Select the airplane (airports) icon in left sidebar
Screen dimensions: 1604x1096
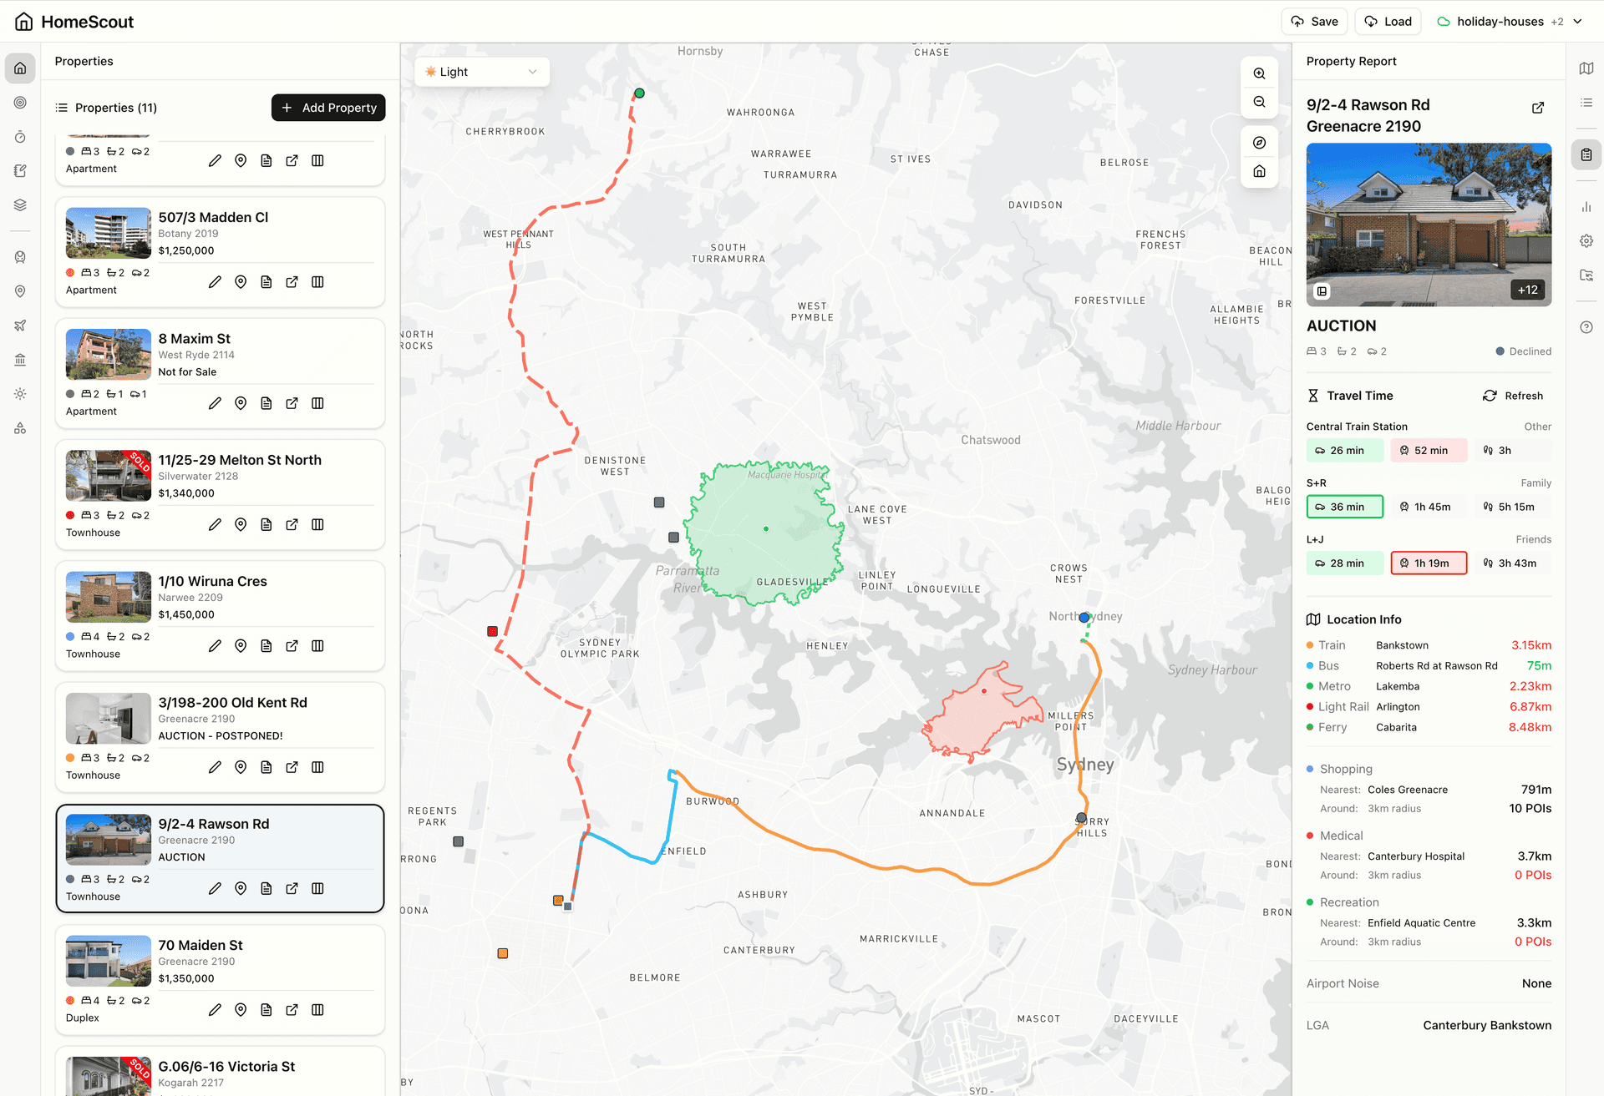pyautogui.click(x=20, y=326)
